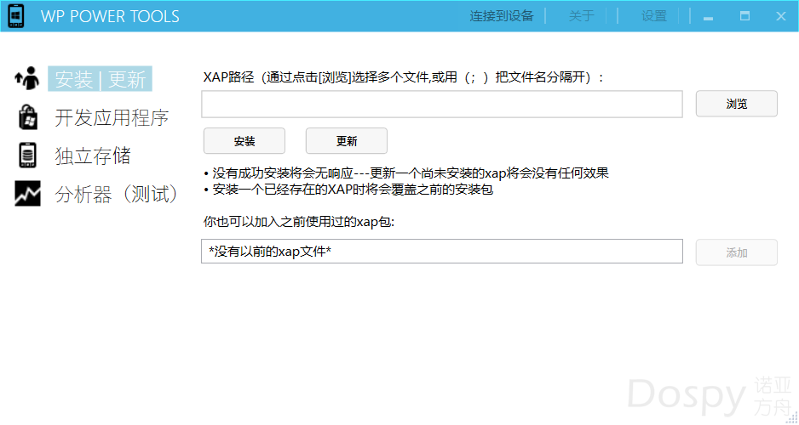Image resolution: width=799 pixels, height=425 pixels.
Task: Click the 更新 button
Action: (347, 141)
